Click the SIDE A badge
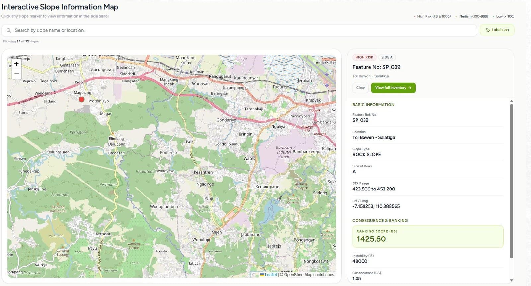531x286 pixels. (x=387, y=57)
